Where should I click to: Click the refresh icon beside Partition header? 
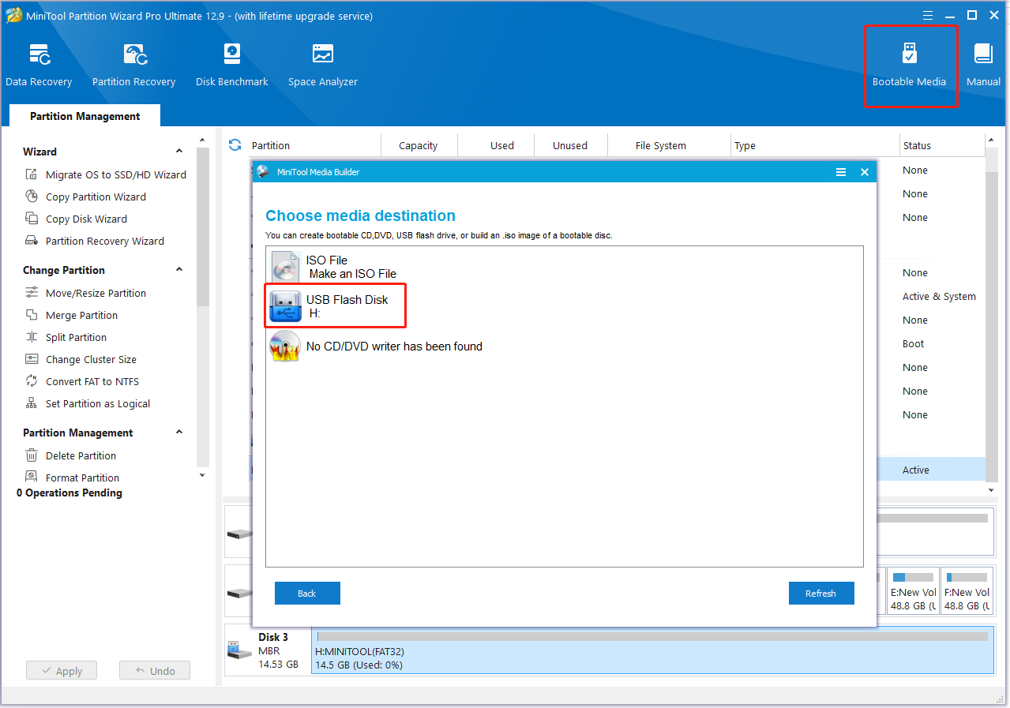235,145
